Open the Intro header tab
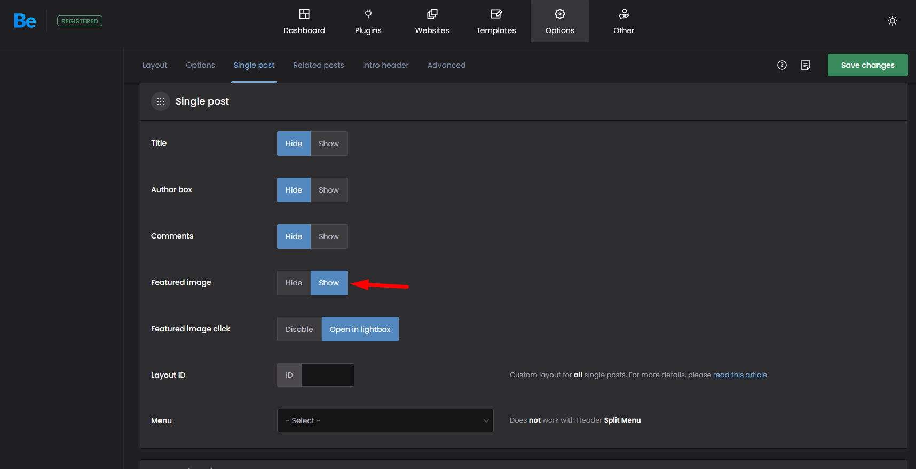Image resolution: width=916 pixels, height=469 pixels. tap(386, 65)
